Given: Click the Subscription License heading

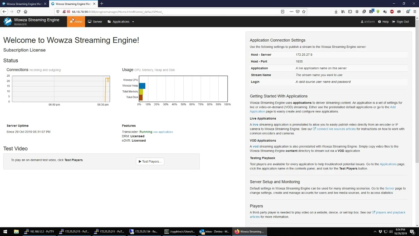Looking at the screenshot, I should (x=25, y=50).
